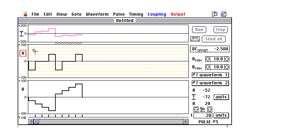Increase B MAX with up arrow
Screen dimensions: 290x140
(227, 67)
